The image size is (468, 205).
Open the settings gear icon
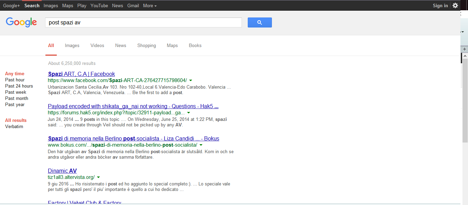pyautogui.click(x=455, y=5)
